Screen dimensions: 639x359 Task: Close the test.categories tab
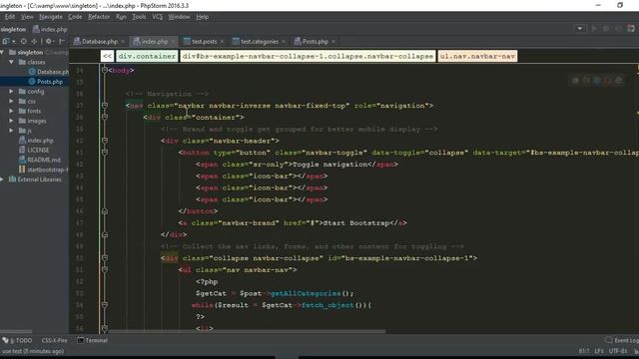284,42
